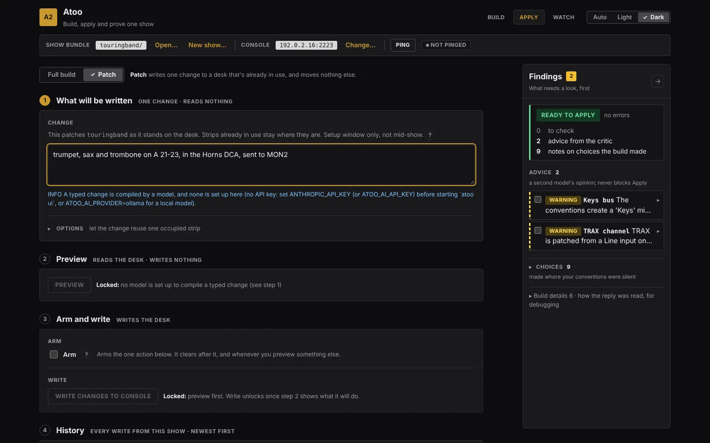Click the Open... show bundle link
Image resolution: width=710 pixels, height=443 pixels.
pos(166,45)
